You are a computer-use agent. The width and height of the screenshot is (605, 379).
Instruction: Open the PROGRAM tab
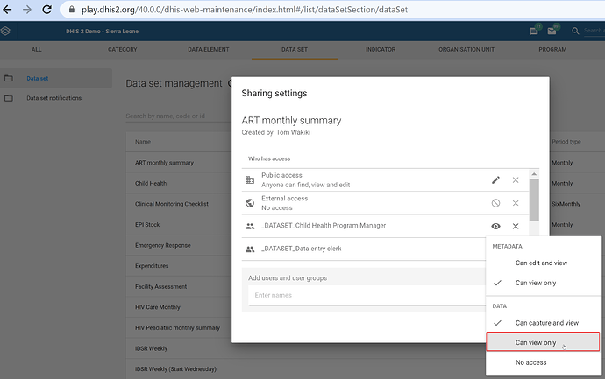pos(552,49)
